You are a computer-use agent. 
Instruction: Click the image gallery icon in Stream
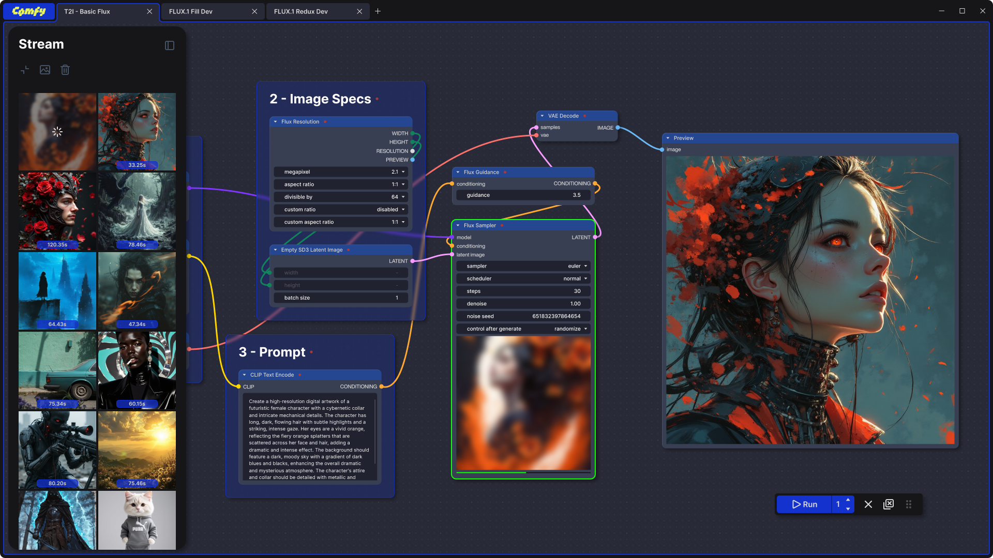click(x=45, y=70)
